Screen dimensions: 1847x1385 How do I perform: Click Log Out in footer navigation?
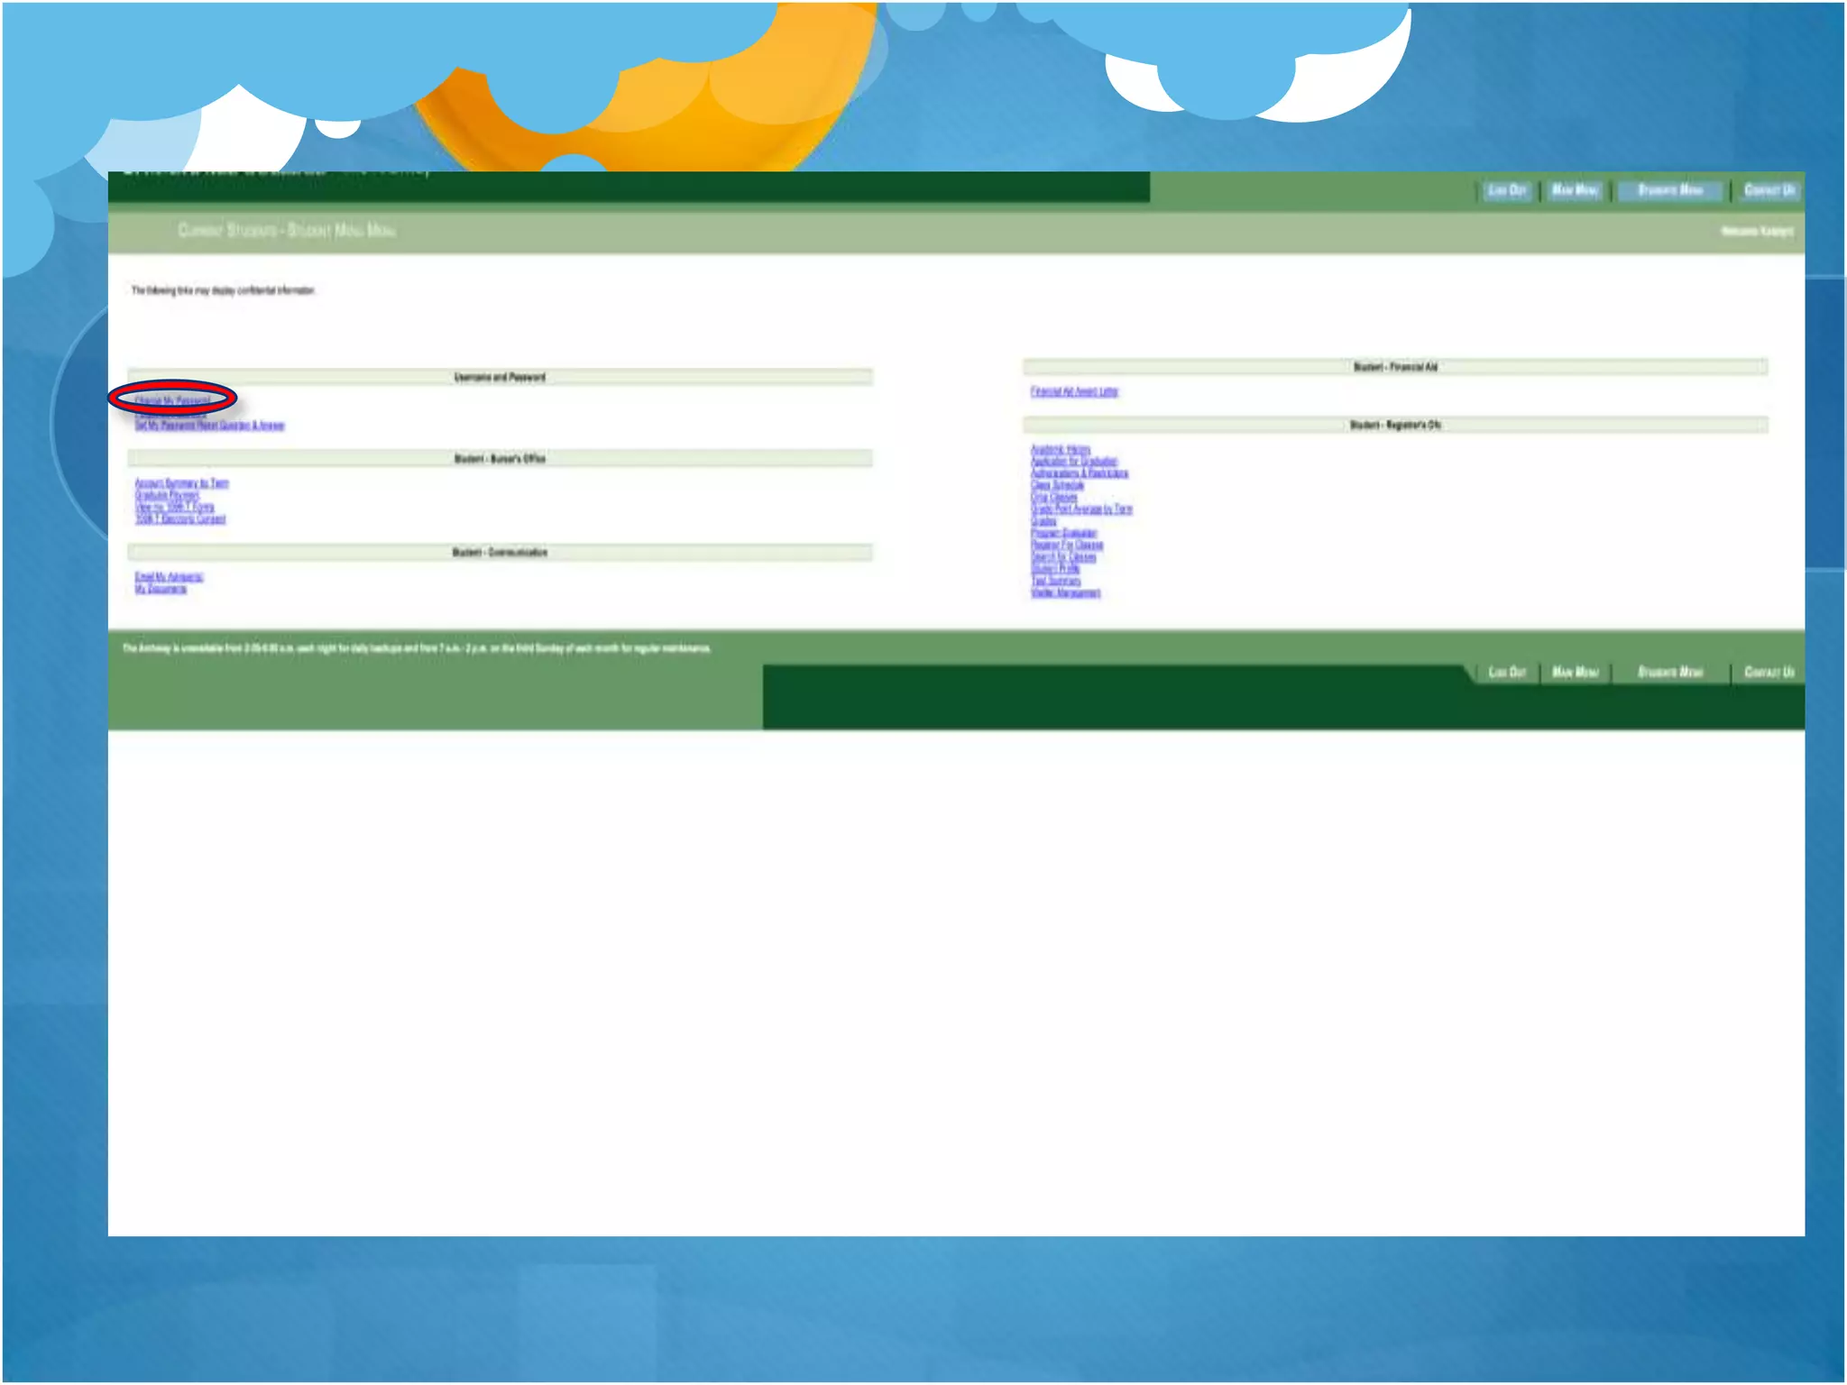pyautogui.click(x=1506, y=673)
